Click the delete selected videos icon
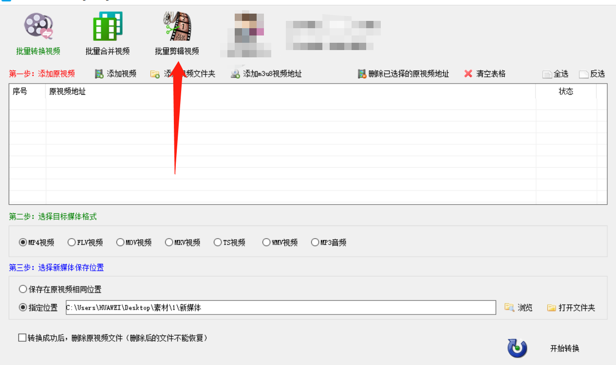The width and height of the screenshot is (616, 365). [362, 74]
